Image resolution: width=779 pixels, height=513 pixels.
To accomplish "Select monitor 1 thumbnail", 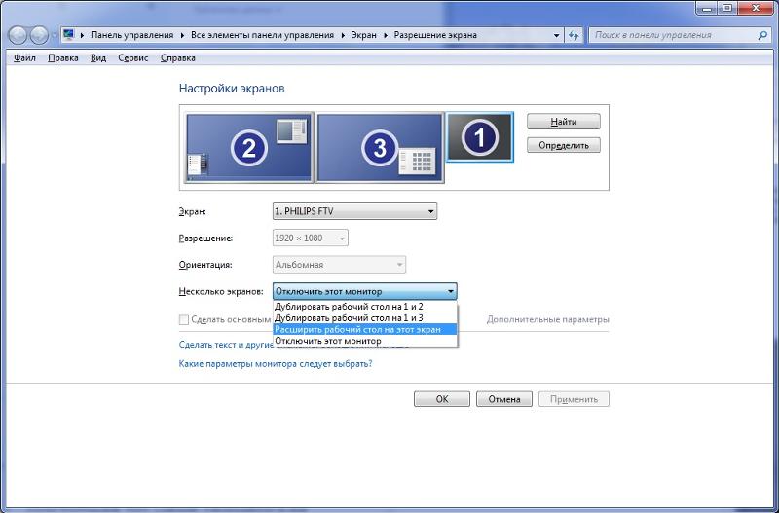I will click(479, 137).
